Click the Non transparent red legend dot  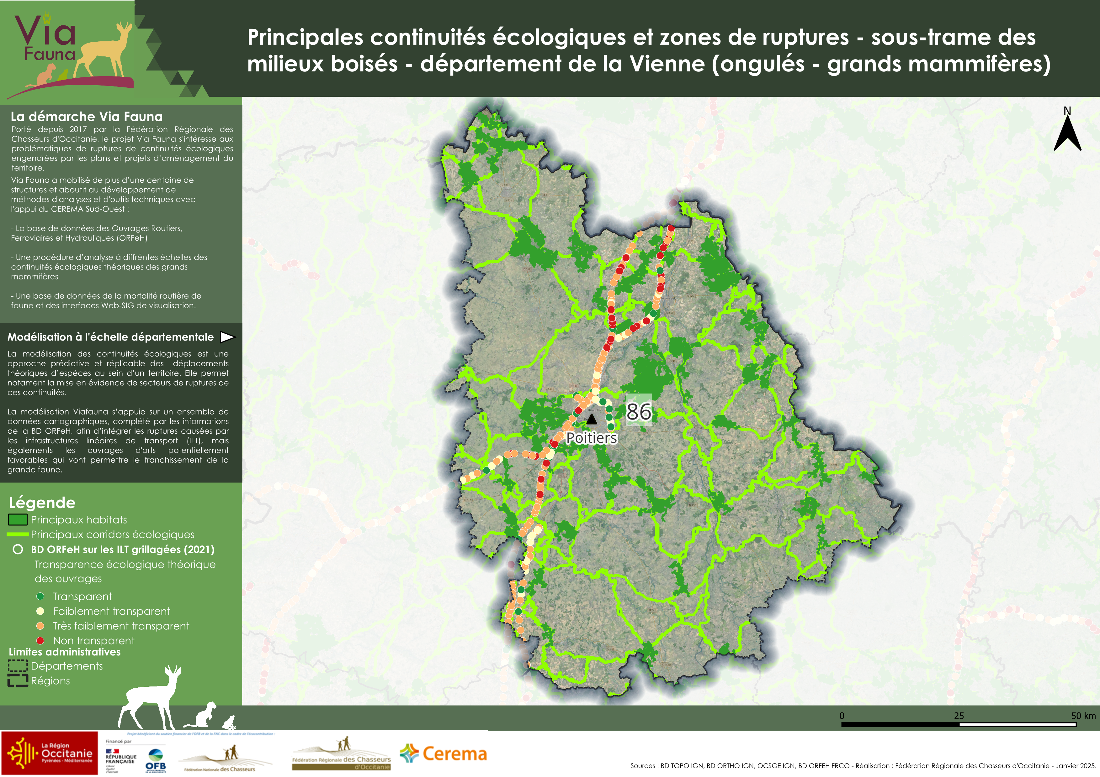(x=41, y=641)
